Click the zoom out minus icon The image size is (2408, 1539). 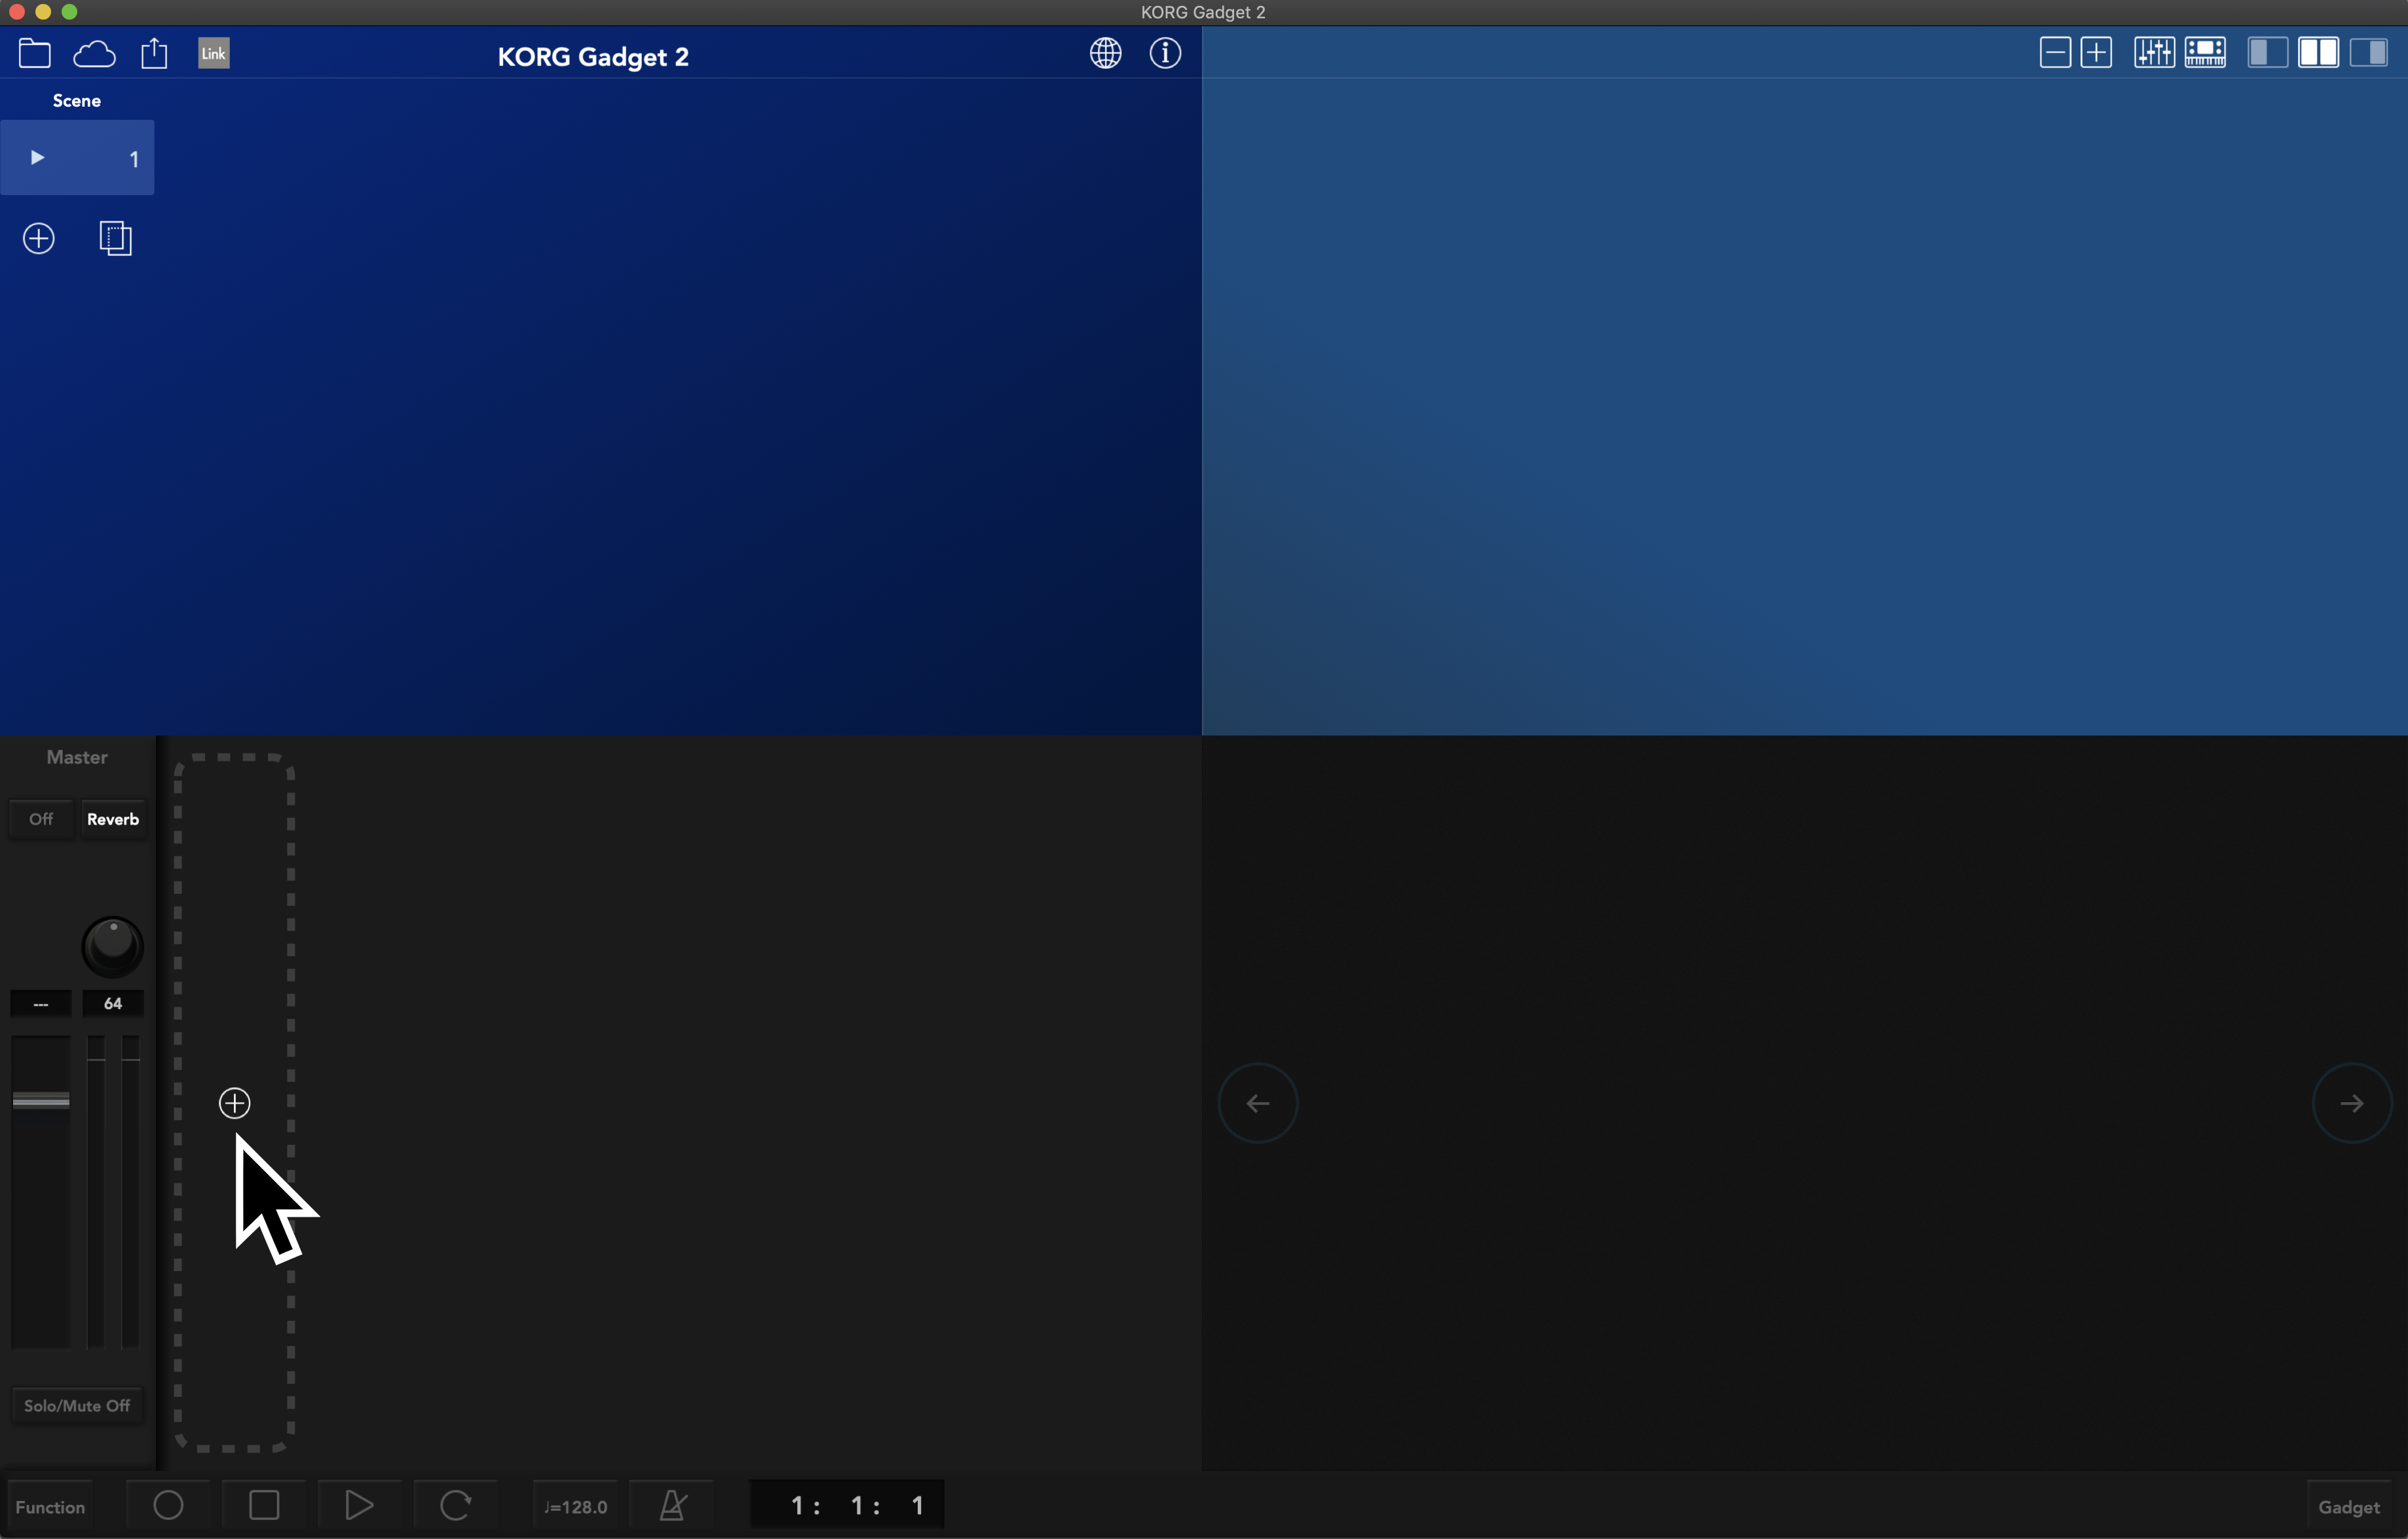tap(2055, 53)
